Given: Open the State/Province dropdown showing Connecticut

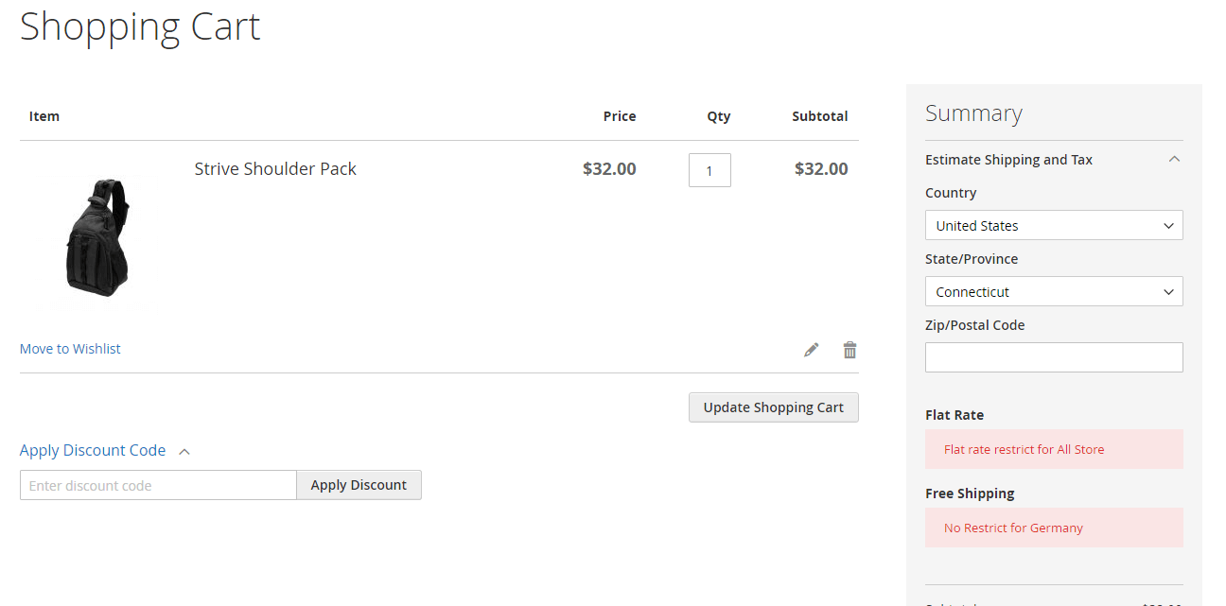Looking at the screenshot, I should pos(1053,292).
